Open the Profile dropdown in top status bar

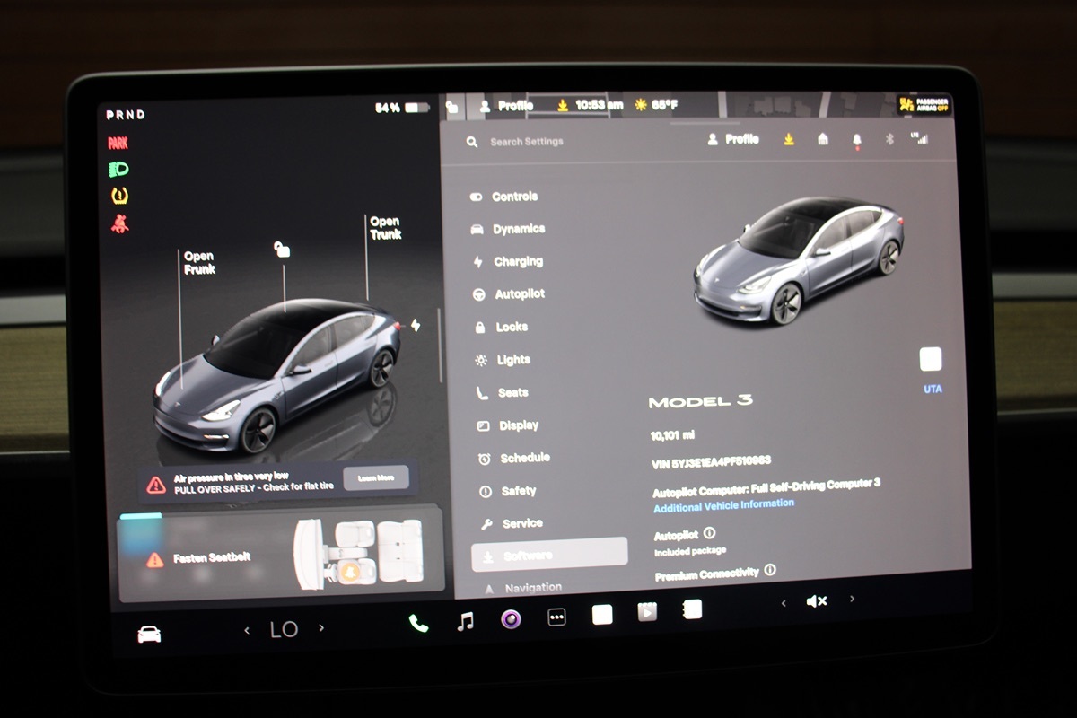coord(508,106)
